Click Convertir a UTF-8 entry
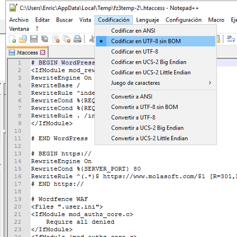The image size is (237, 237). coord(155,117)
